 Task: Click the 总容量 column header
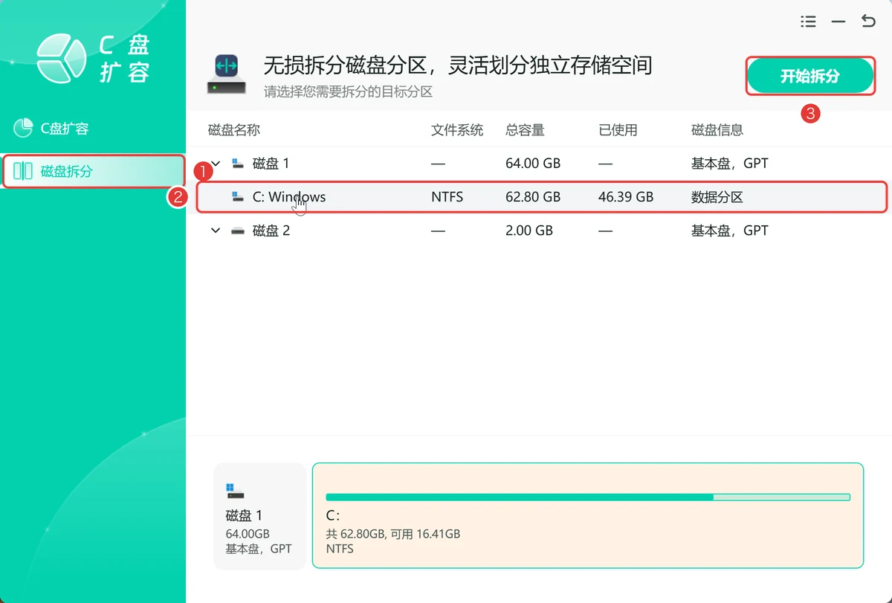(x=525, y=130)
